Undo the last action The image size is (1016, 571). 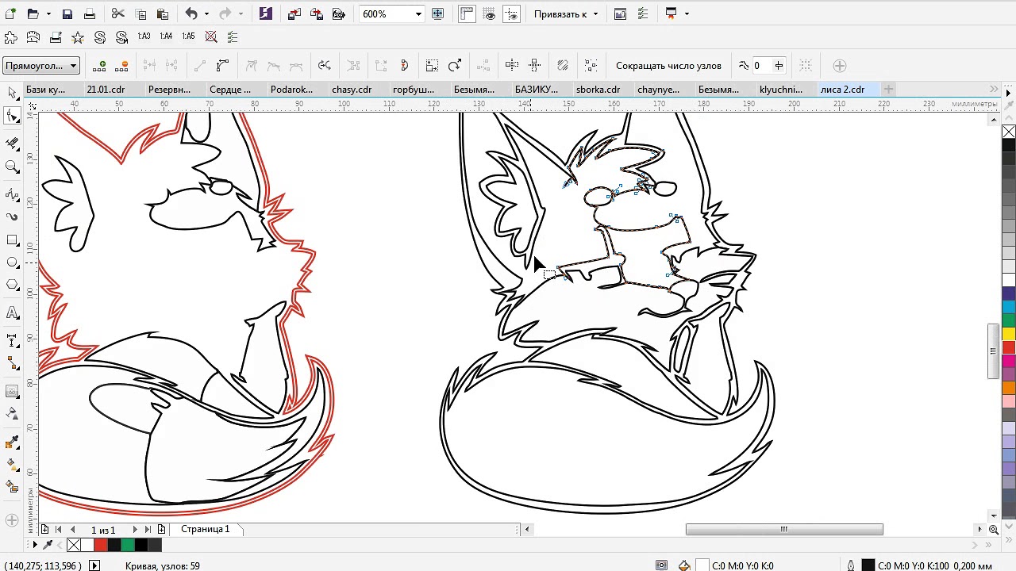[191, 13]
